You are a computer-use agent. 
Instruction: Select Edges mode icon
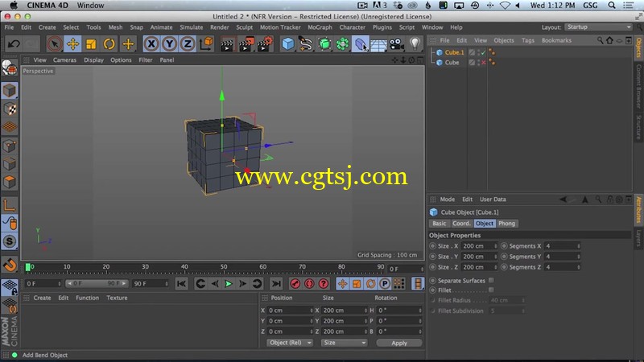10,163
